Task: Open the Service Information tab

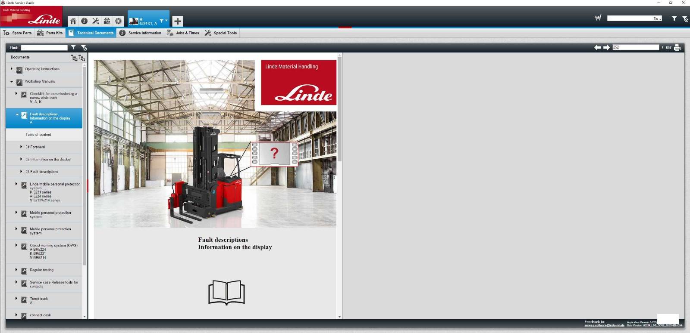Action: (140, 33)
